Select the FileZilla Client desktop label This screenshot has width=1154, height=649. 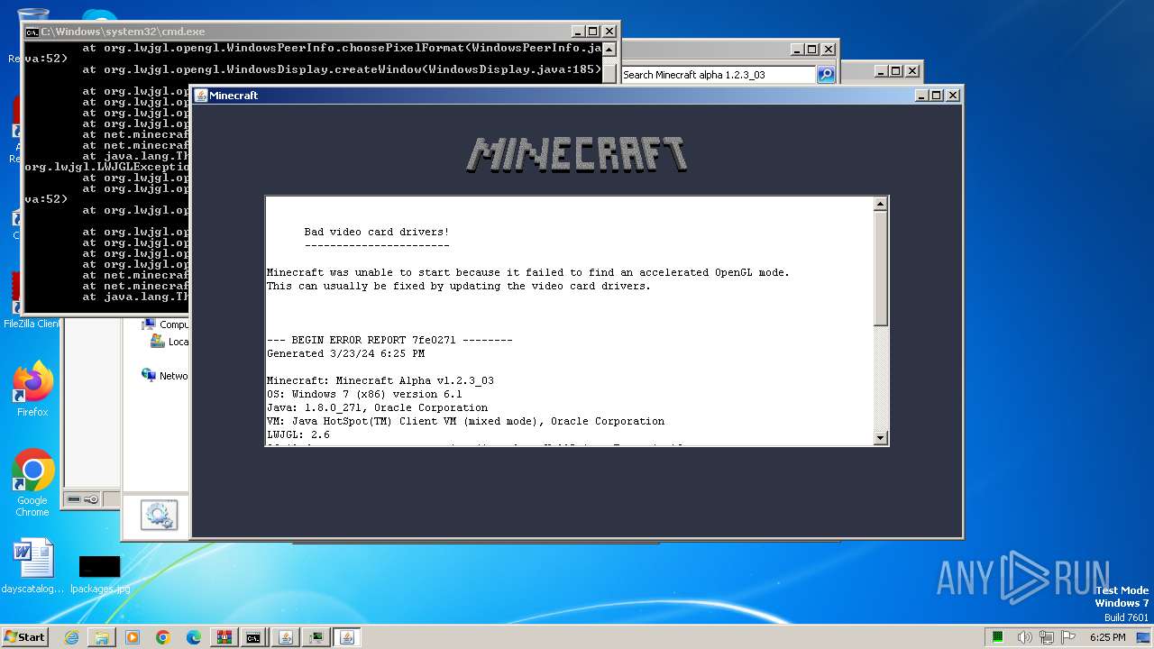32,324
